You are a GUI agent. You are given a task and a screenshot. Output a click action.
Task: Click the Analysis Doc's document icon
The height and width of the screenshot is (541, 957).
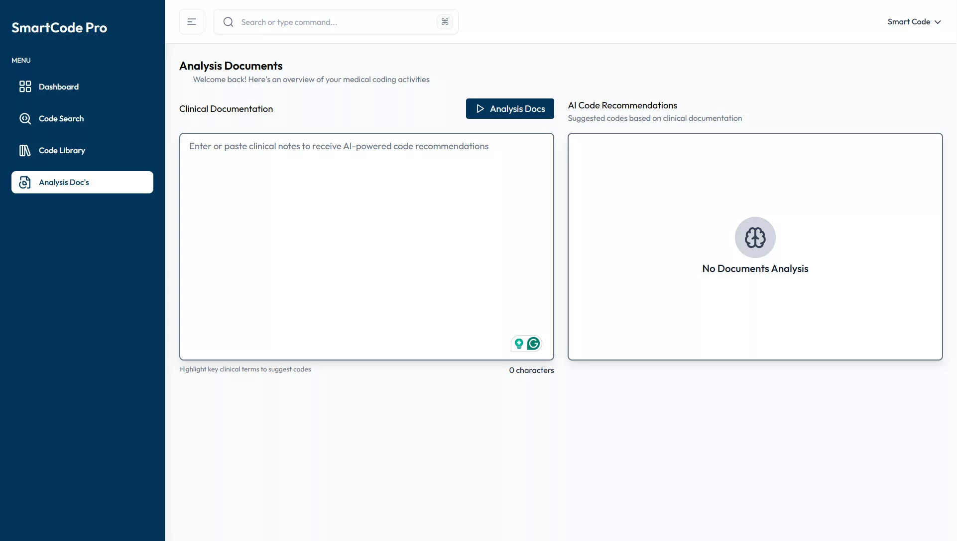25,182
